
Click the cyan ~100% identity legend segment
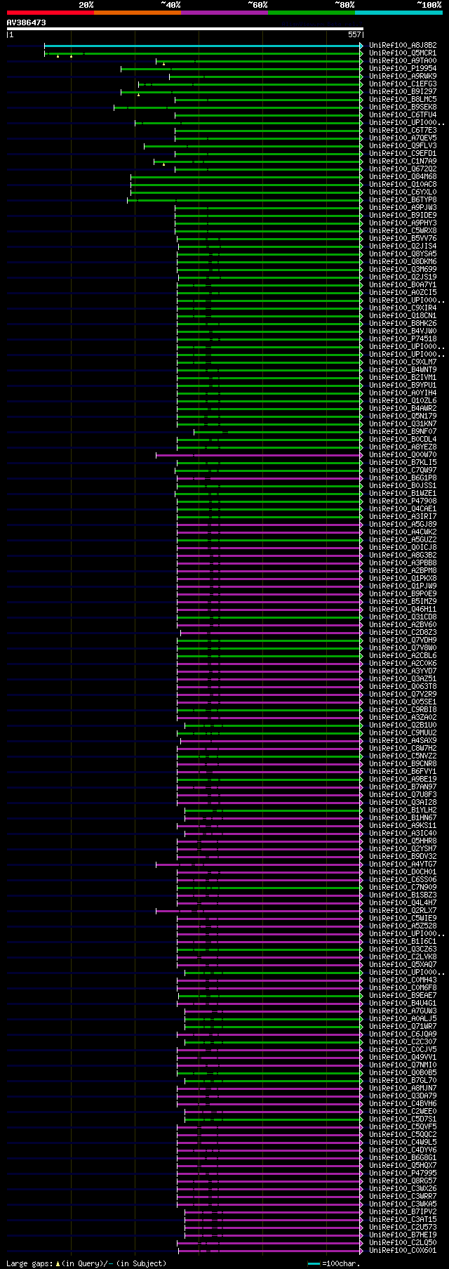(x=398, y=12)
